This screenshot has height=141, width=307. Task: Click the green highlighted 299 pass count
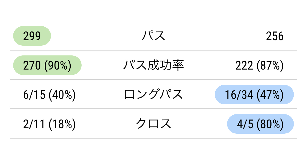click(32, 36)
